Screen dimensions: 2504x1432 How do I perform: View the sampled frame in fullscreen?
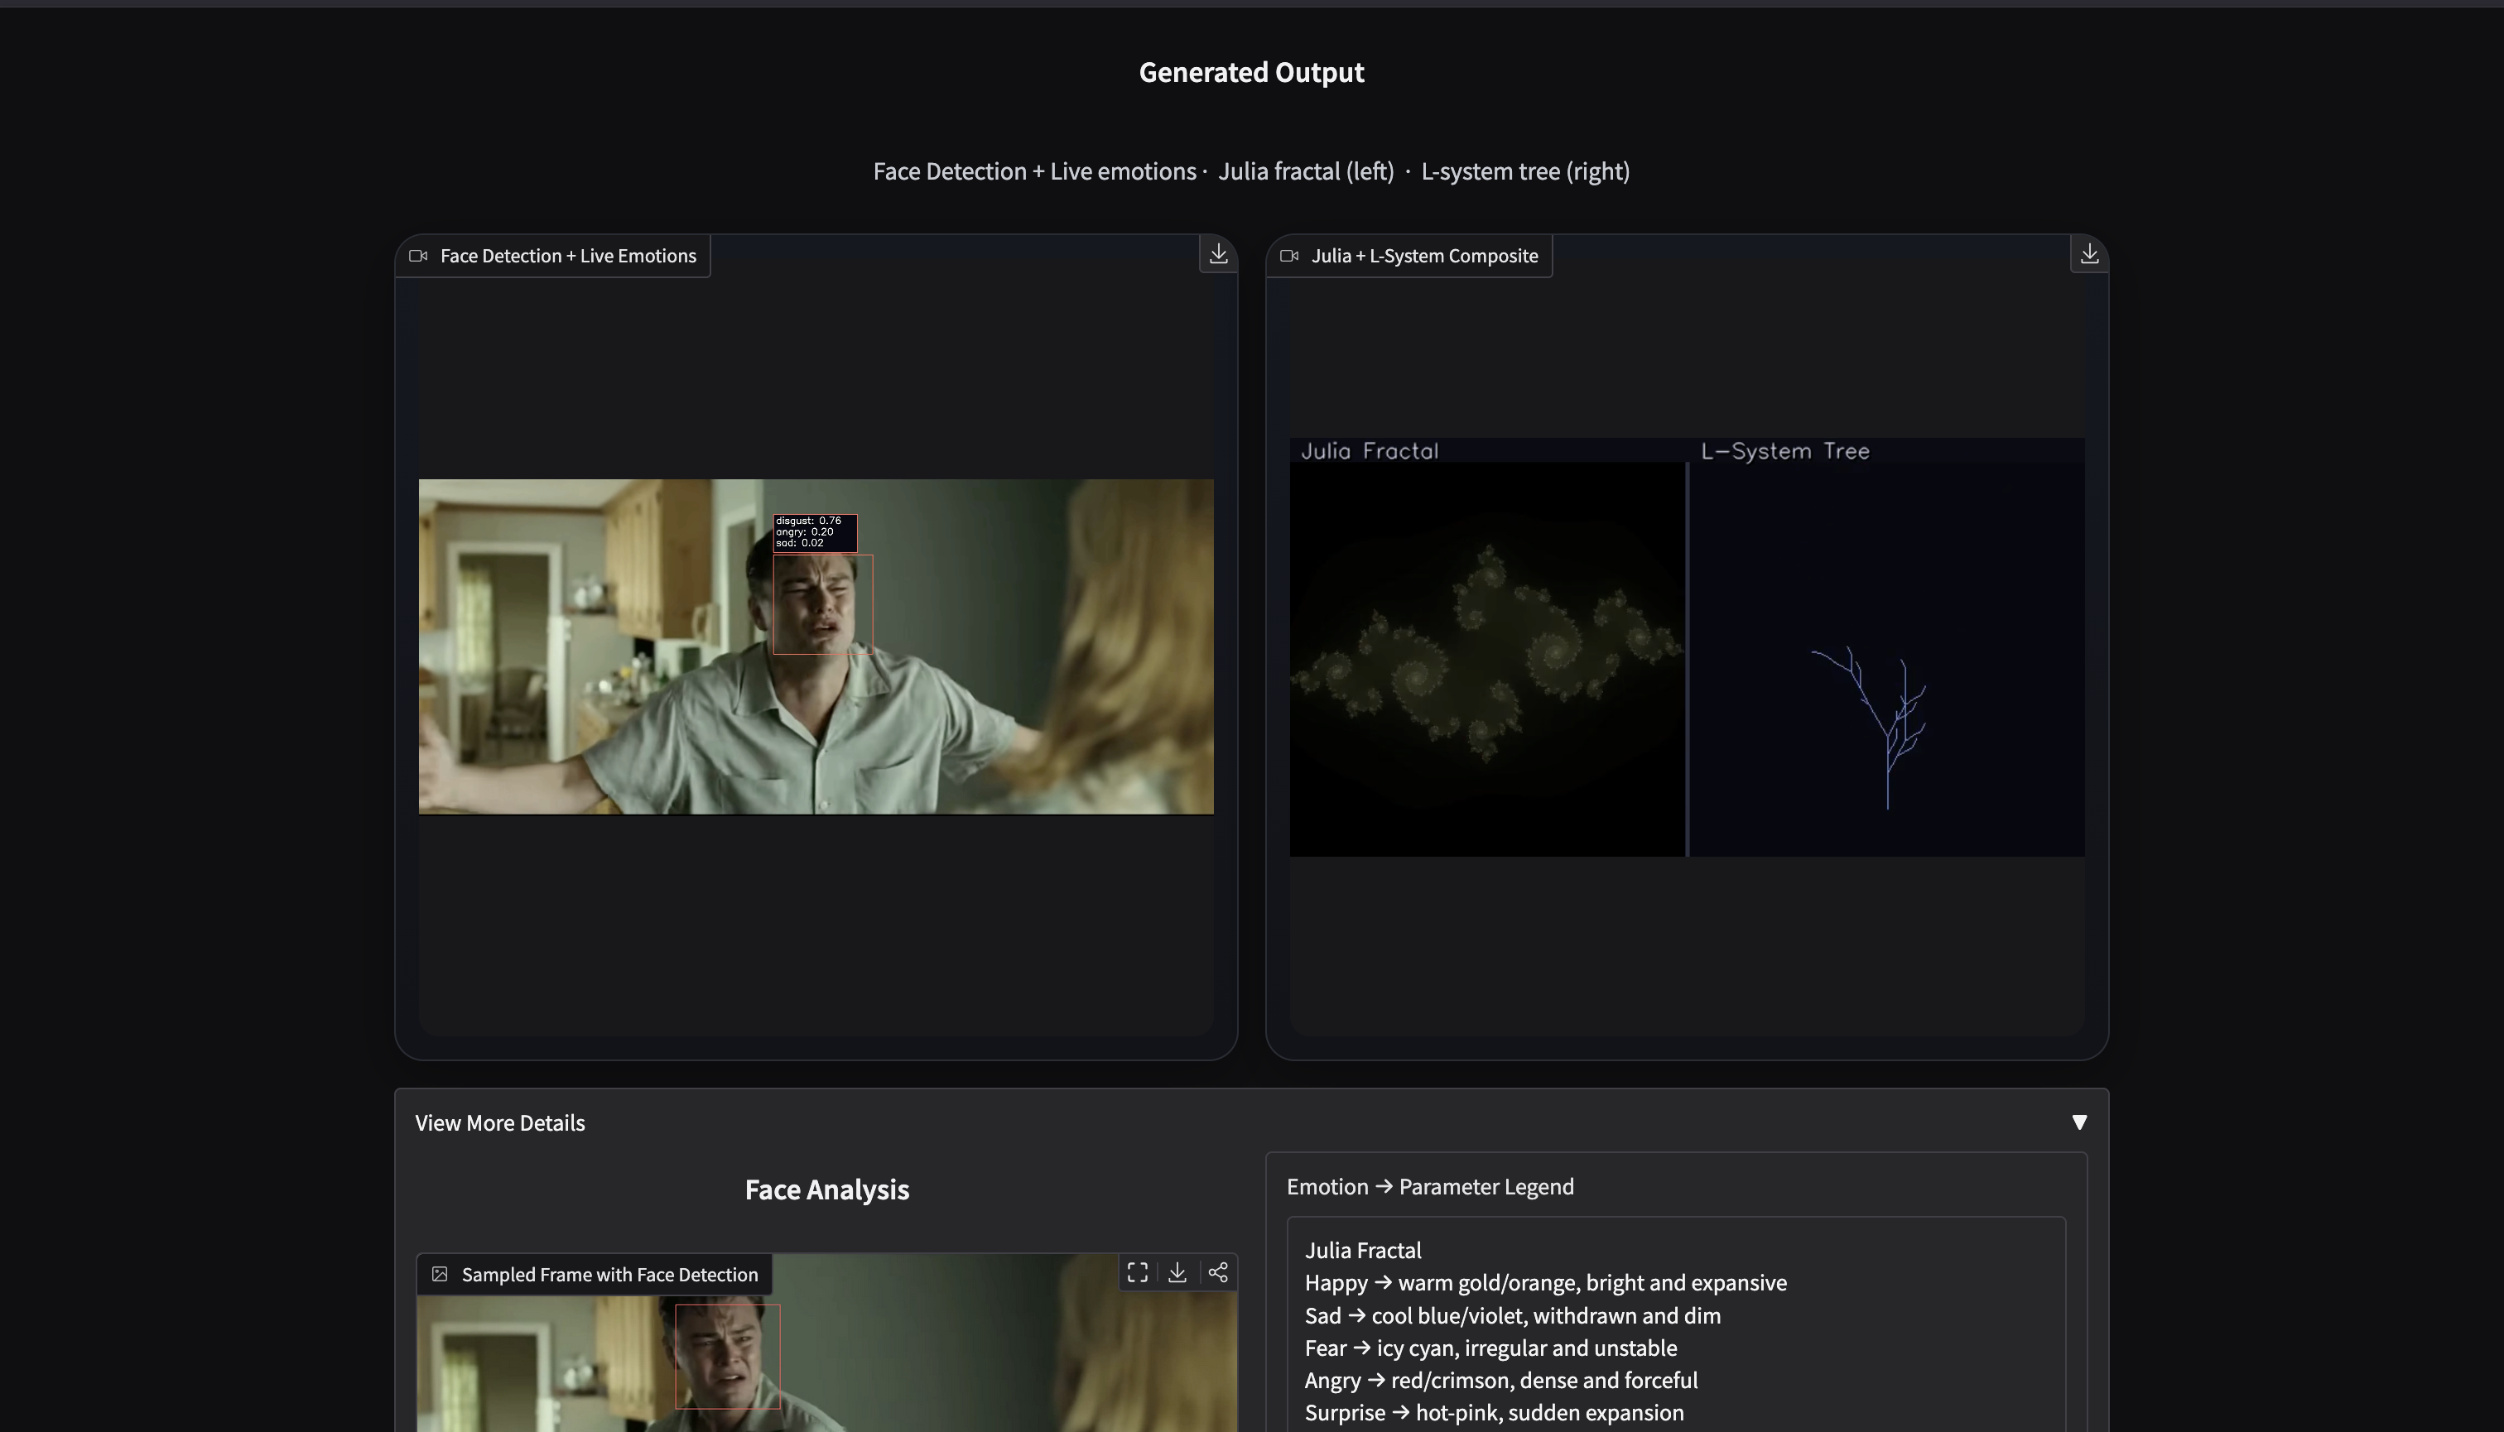tap(1138, 1273)
